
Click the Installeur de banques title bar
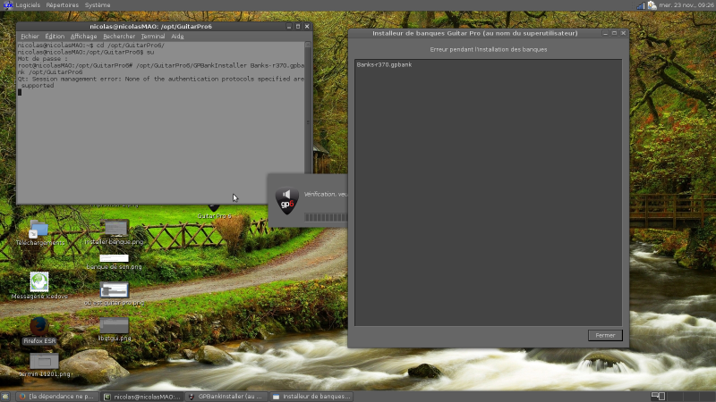pyautogui.click(x=475, y=33)
